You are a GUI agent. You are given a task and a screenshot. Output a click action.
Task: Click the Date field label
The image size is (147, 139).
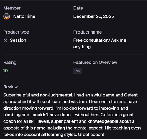point(78,8)
